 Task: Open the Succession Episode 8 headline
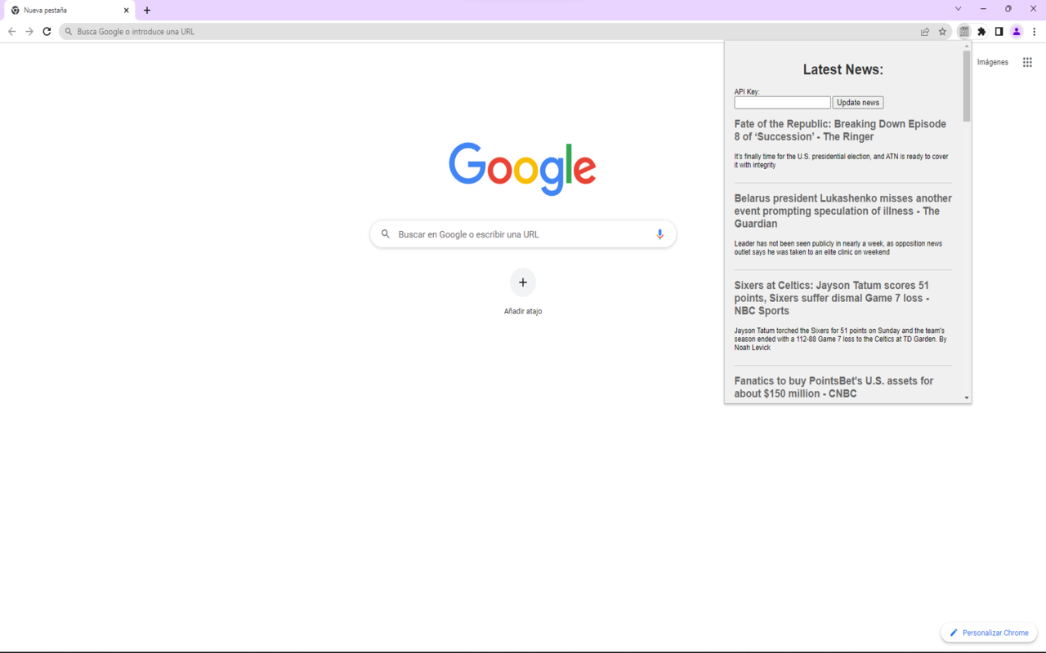[840, 131]
